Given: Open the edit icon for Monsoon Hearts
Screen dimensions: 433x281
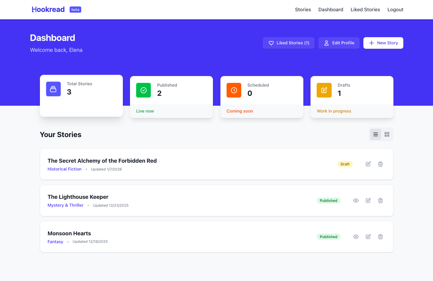Looking at the screenshot, I should (368, 237).
